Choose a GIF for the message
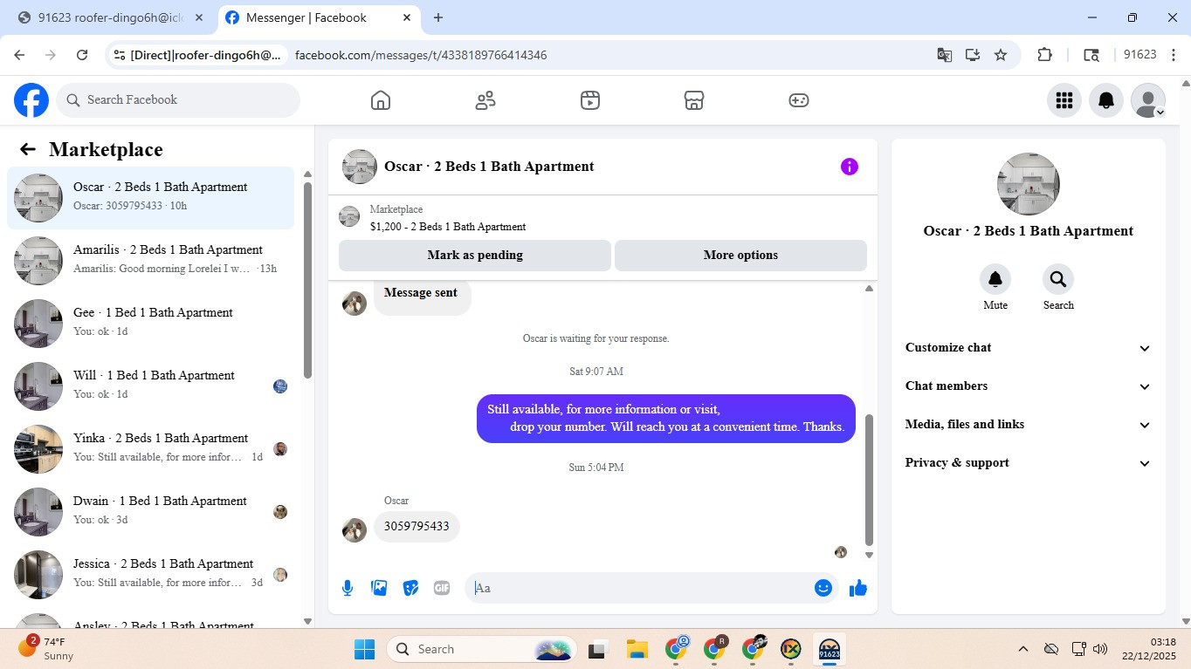This screenshot has height=669, width=1191. (442, 588)
